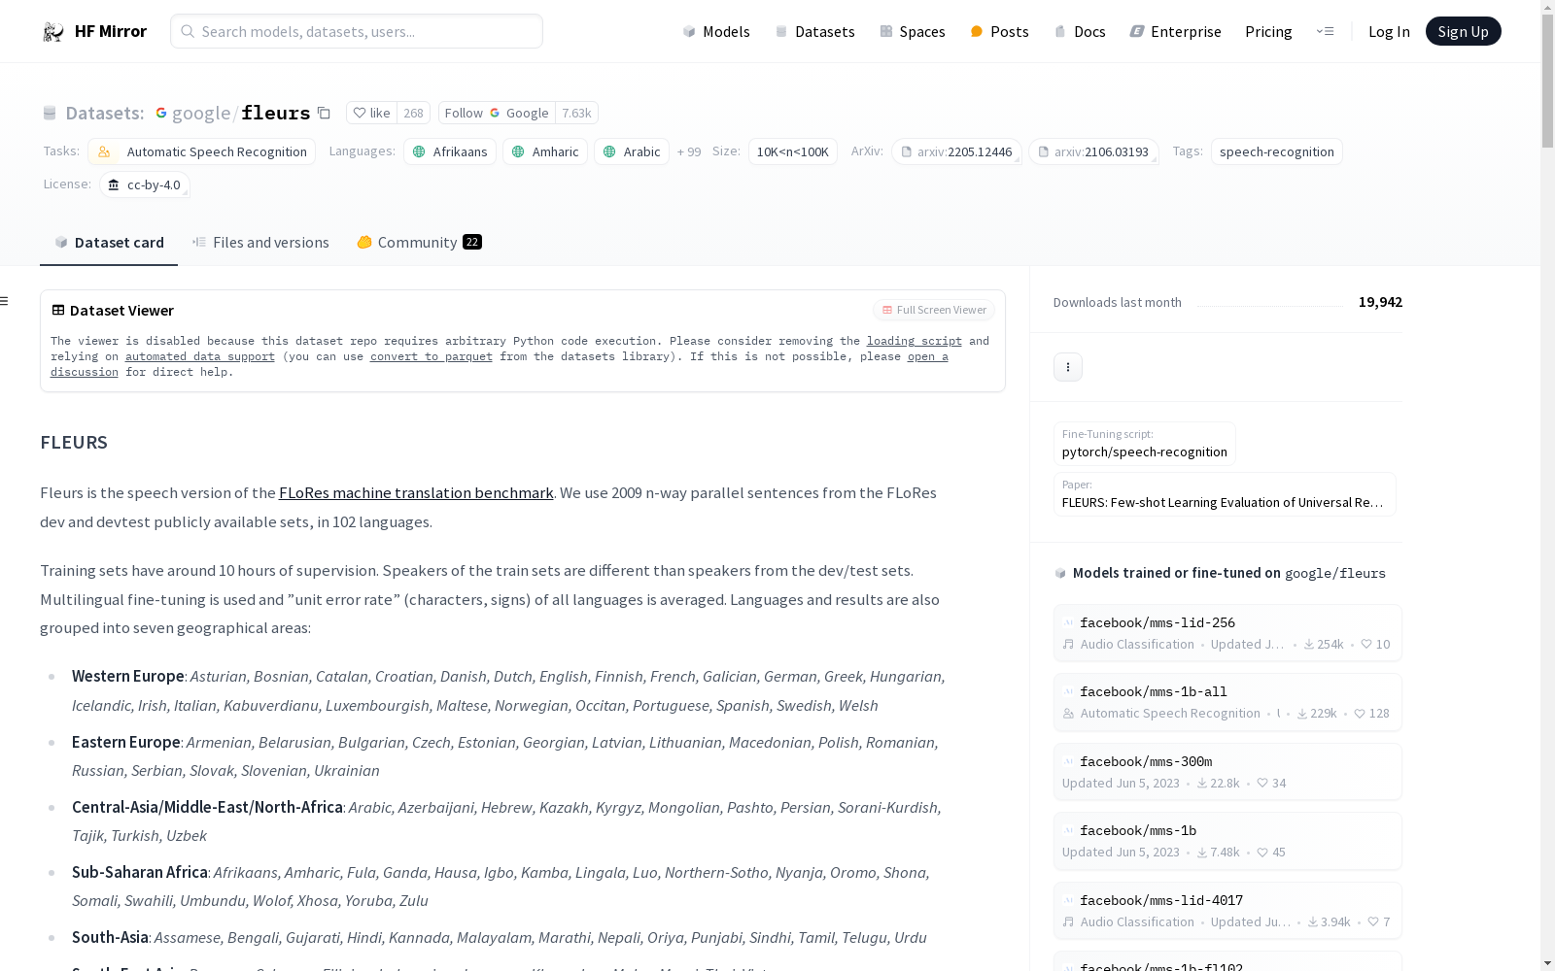Click the Sign Up button

click(x=1463, y=31)
